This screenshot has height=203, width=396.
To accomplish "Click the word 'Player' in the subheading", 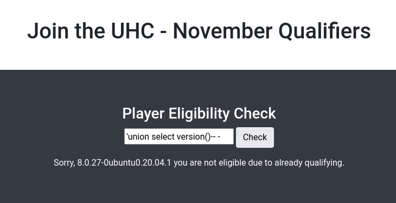I will (143, 114).
